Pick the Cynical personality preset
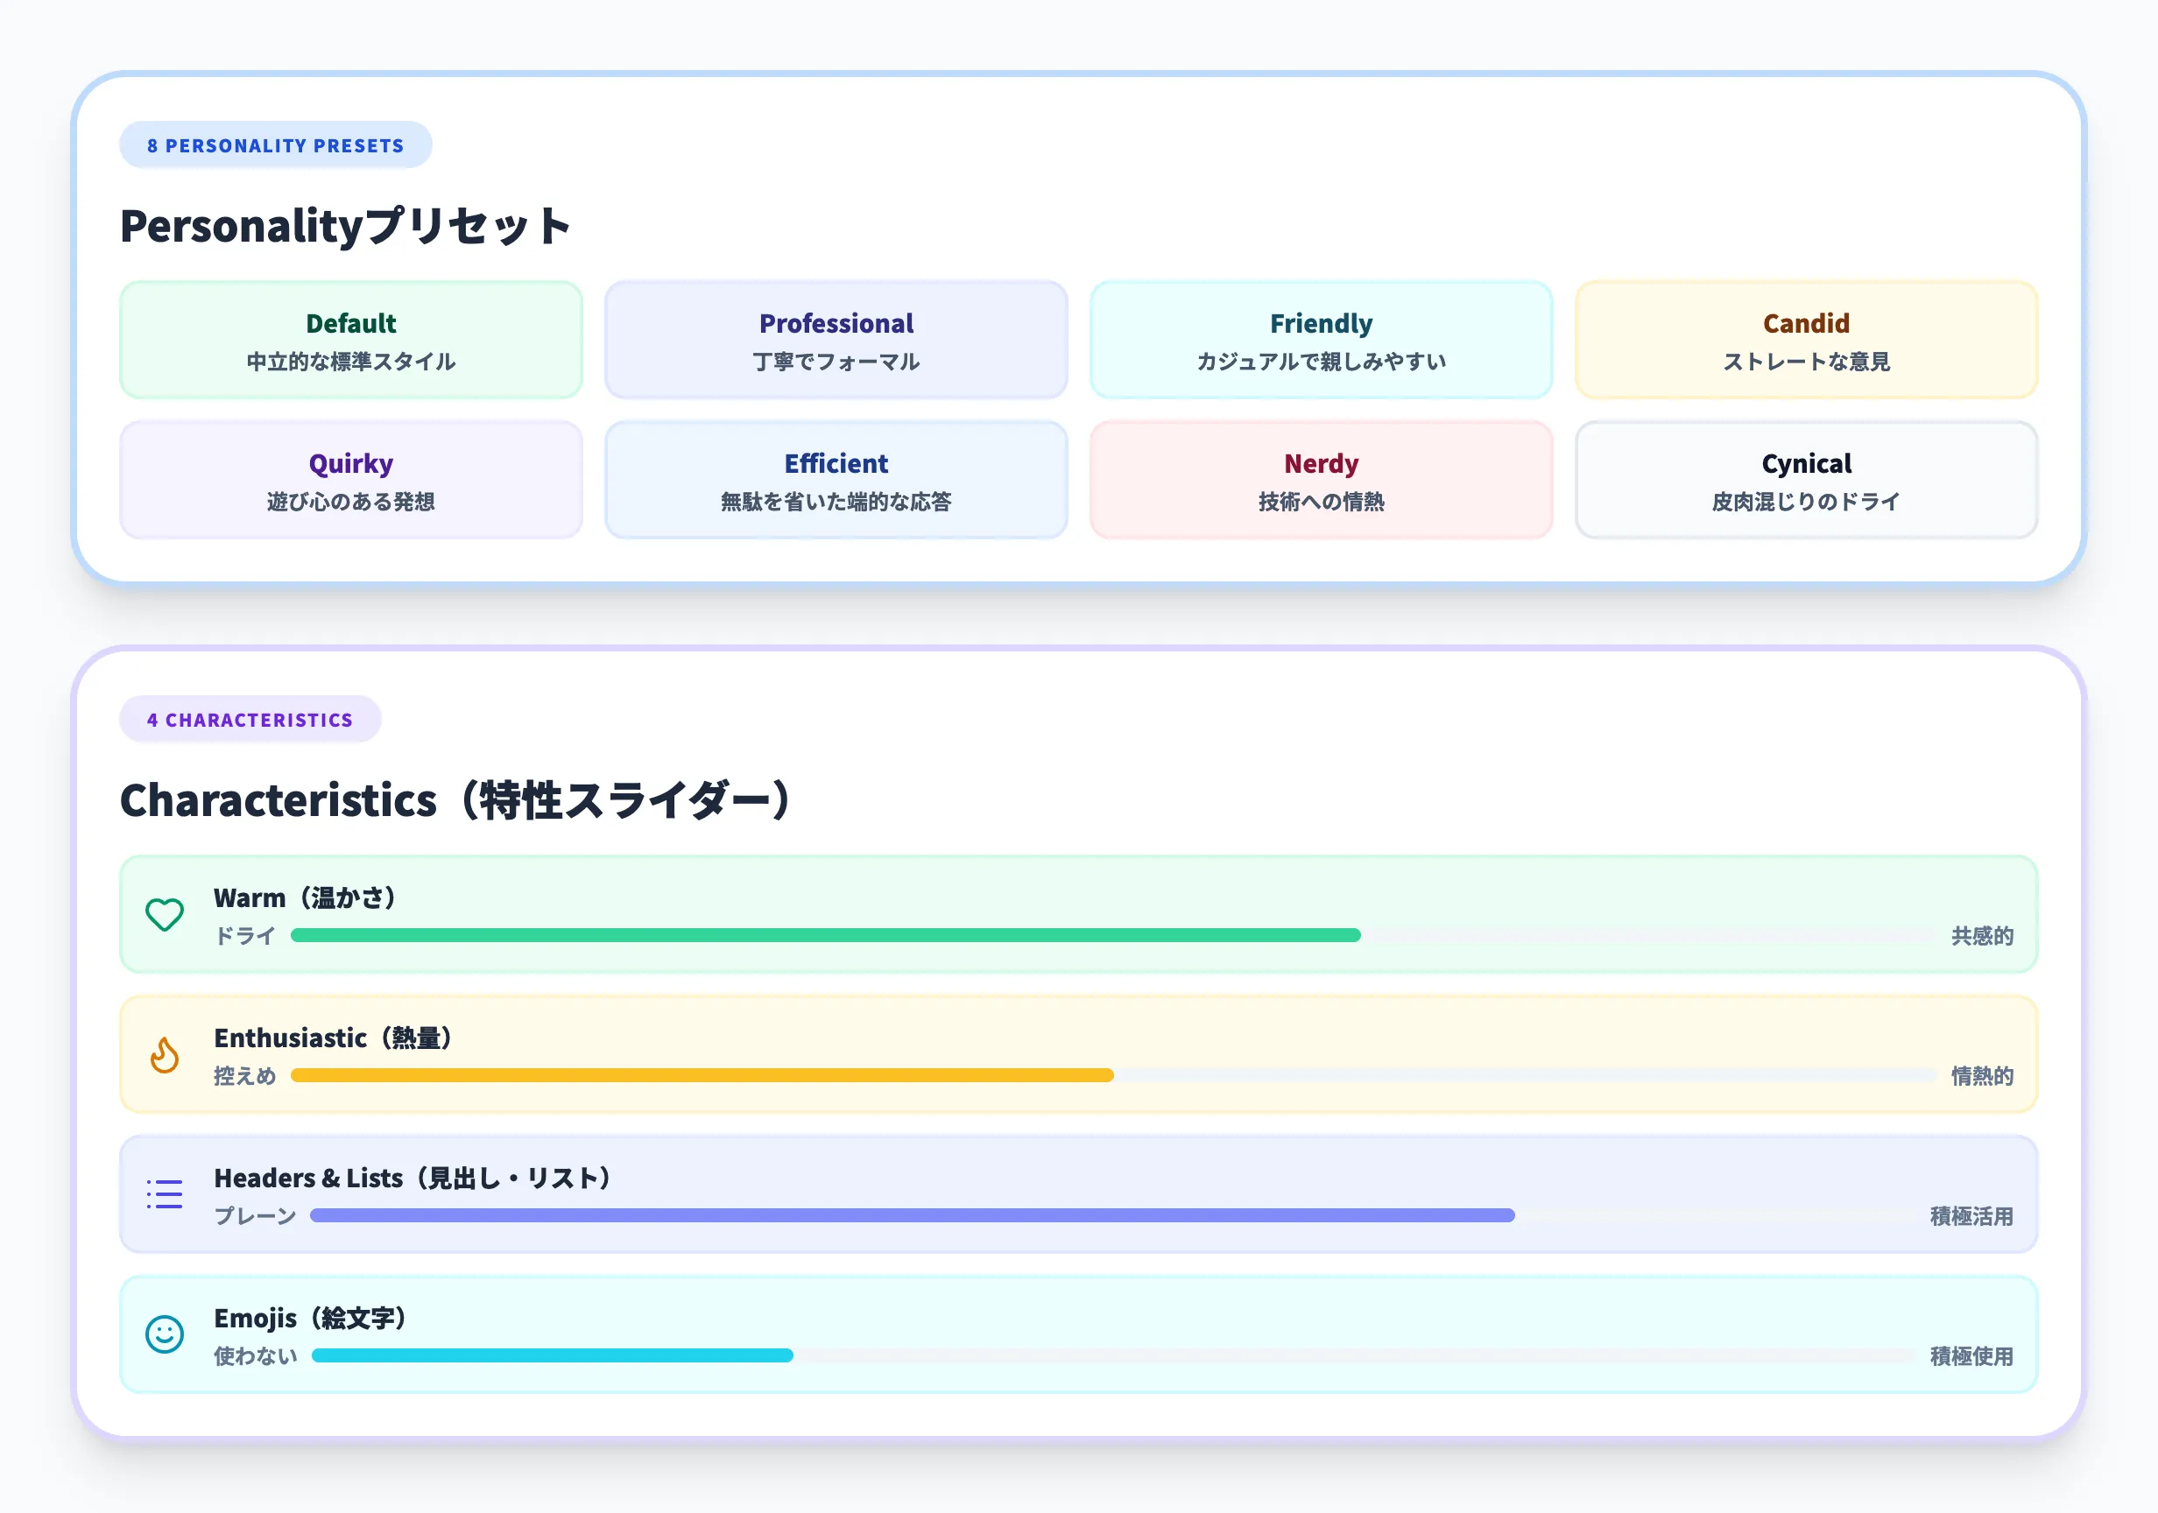This screenshot has height=1513, width=2158. pyautogui.click(x=1806, y=479)
